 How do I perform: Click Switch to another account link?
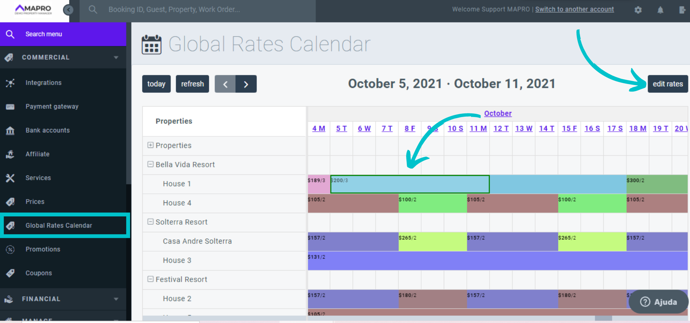pyautogui.click(x=574, y=9)
